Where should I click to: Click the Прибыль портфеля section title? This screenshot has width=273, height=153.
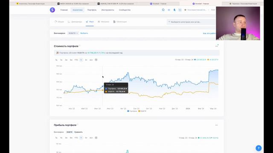coord(65,125)
